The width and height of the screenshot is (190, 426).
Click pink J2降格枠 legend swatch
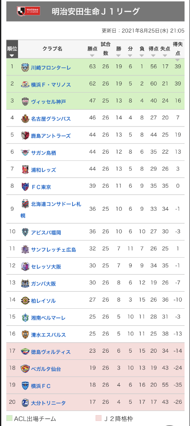99,418
